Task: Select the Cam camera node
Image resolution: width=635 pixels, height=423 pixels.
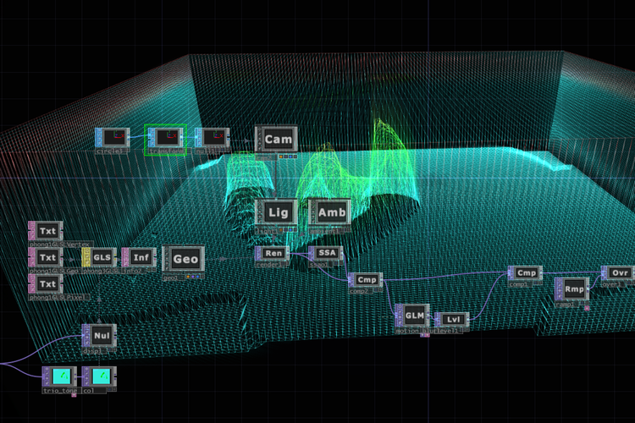Action: click(277, 140)
